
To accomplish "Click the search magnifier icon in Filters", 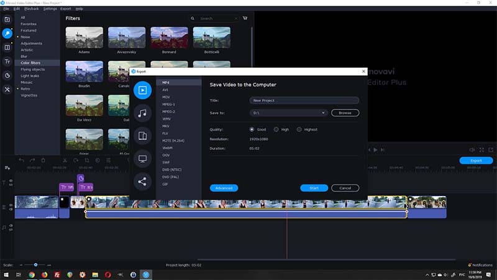I will (x=193, y=19).
